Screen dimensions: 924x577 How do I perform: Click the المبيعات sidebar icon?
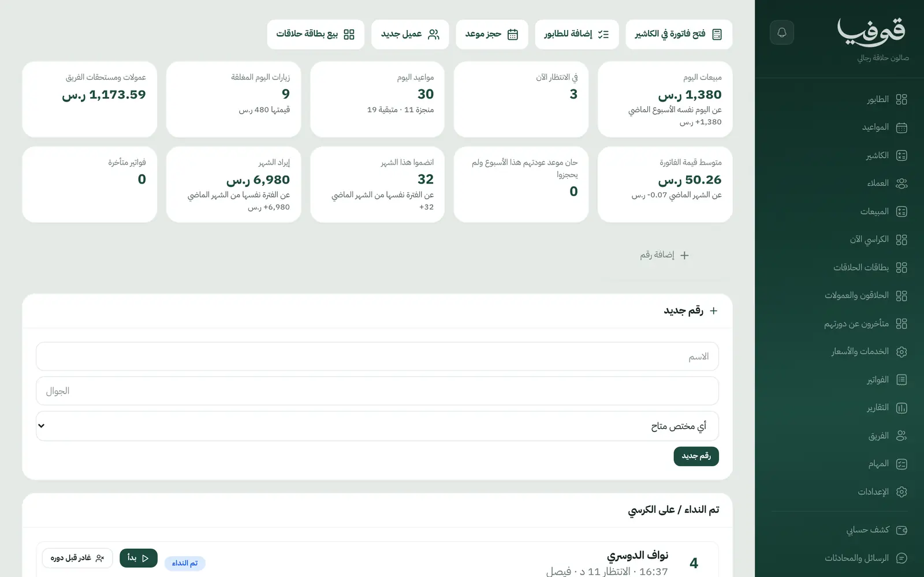(901, 212)
